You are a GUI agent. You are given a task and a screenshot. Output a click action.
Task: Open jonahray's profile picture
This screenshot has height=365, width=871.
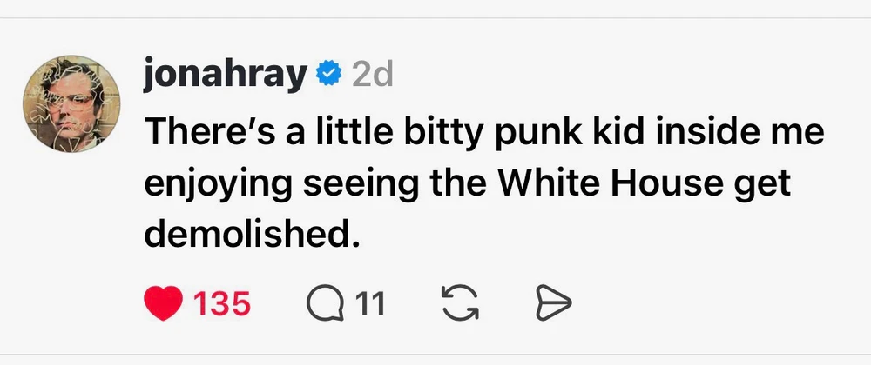point(72,107)
